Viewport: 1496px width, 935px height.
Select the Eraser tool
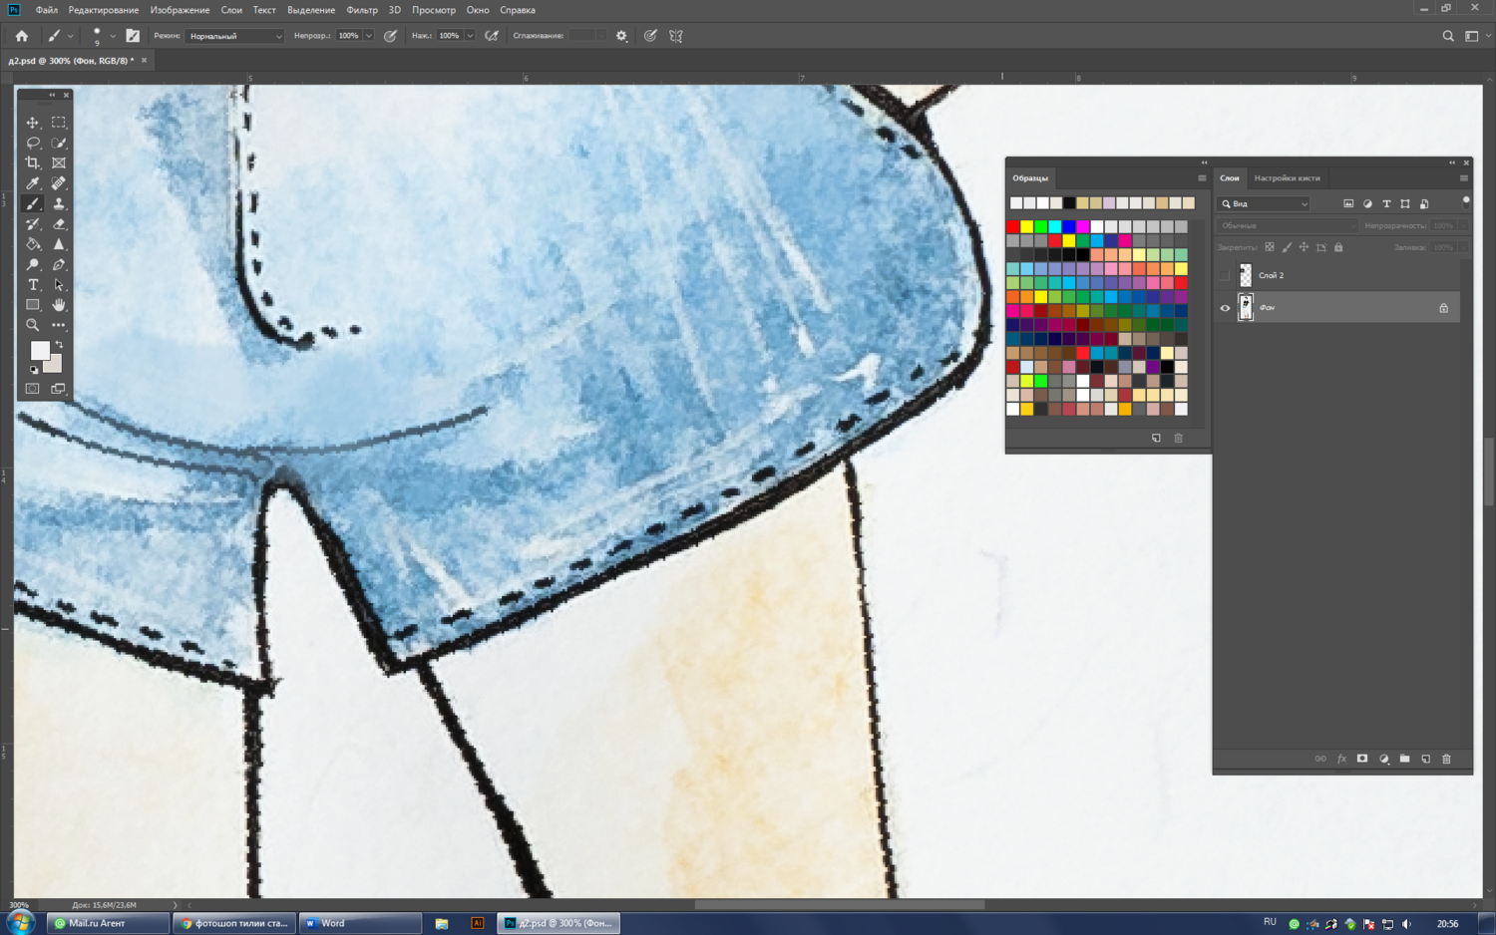tap(59, 224)
